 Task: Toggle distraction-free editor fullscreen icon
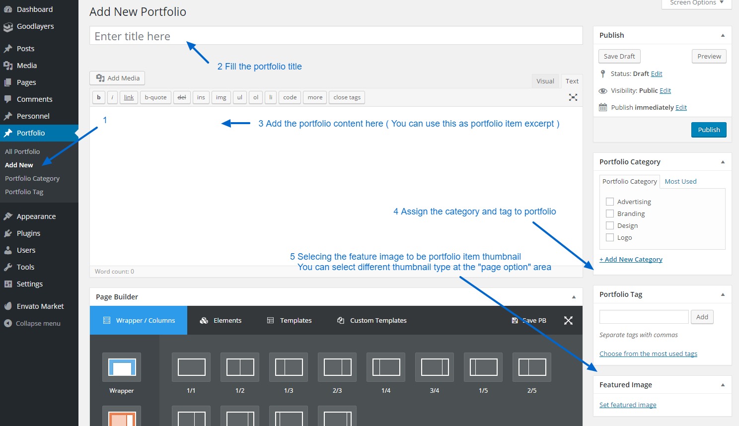(573, 97)
